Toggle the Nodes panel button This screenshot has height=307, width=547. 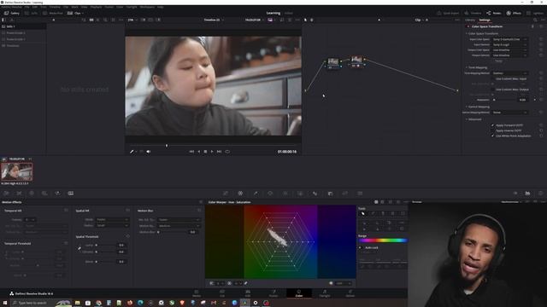pos(494,14)
